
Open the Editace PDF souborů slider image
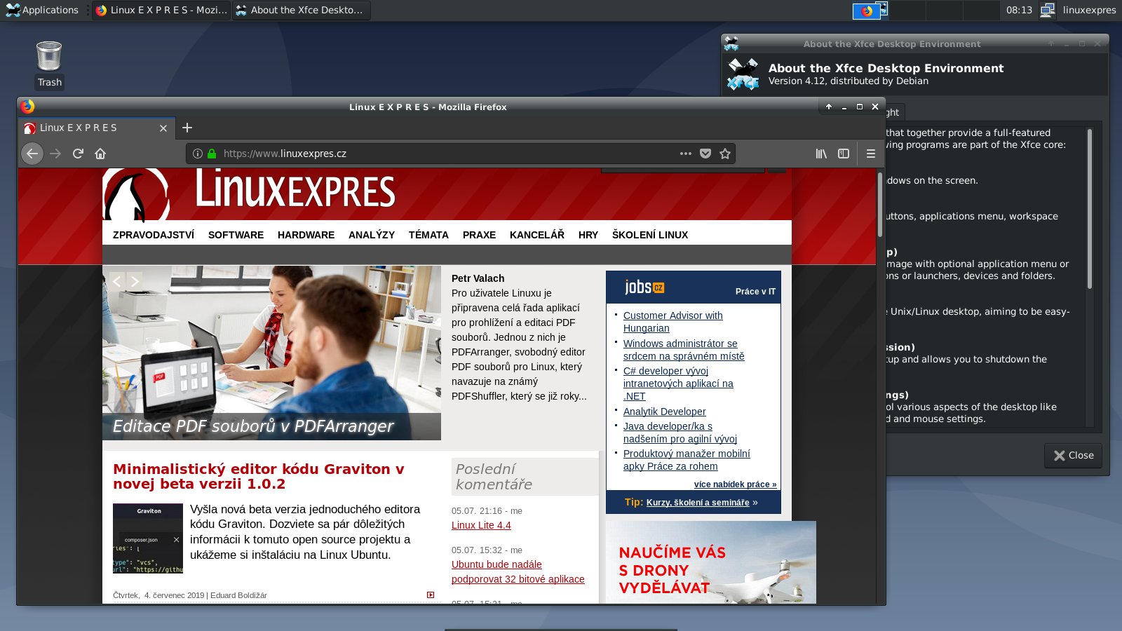pyautogui.click(x=271, y=353)
